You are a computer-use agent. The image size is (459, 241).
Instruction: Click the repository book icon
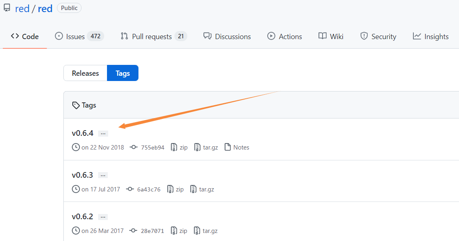[x=7, y=8]
